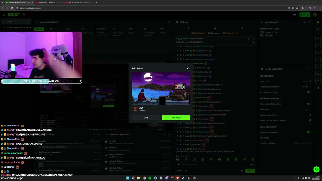Open File Explorer from the taskbar

point(139,178)
